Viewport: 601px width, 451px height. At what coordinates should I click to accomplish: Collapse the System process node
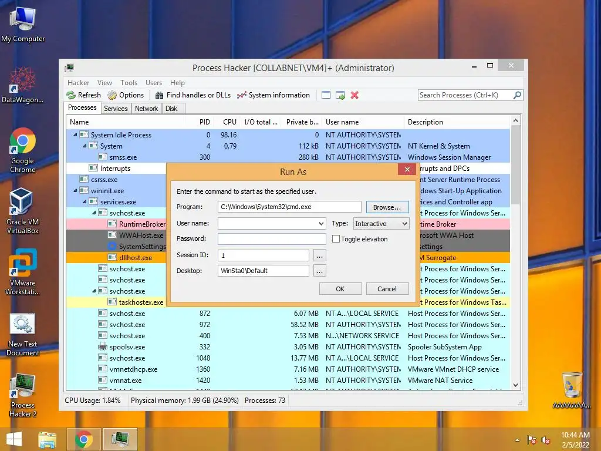click(x=85, y=146)
